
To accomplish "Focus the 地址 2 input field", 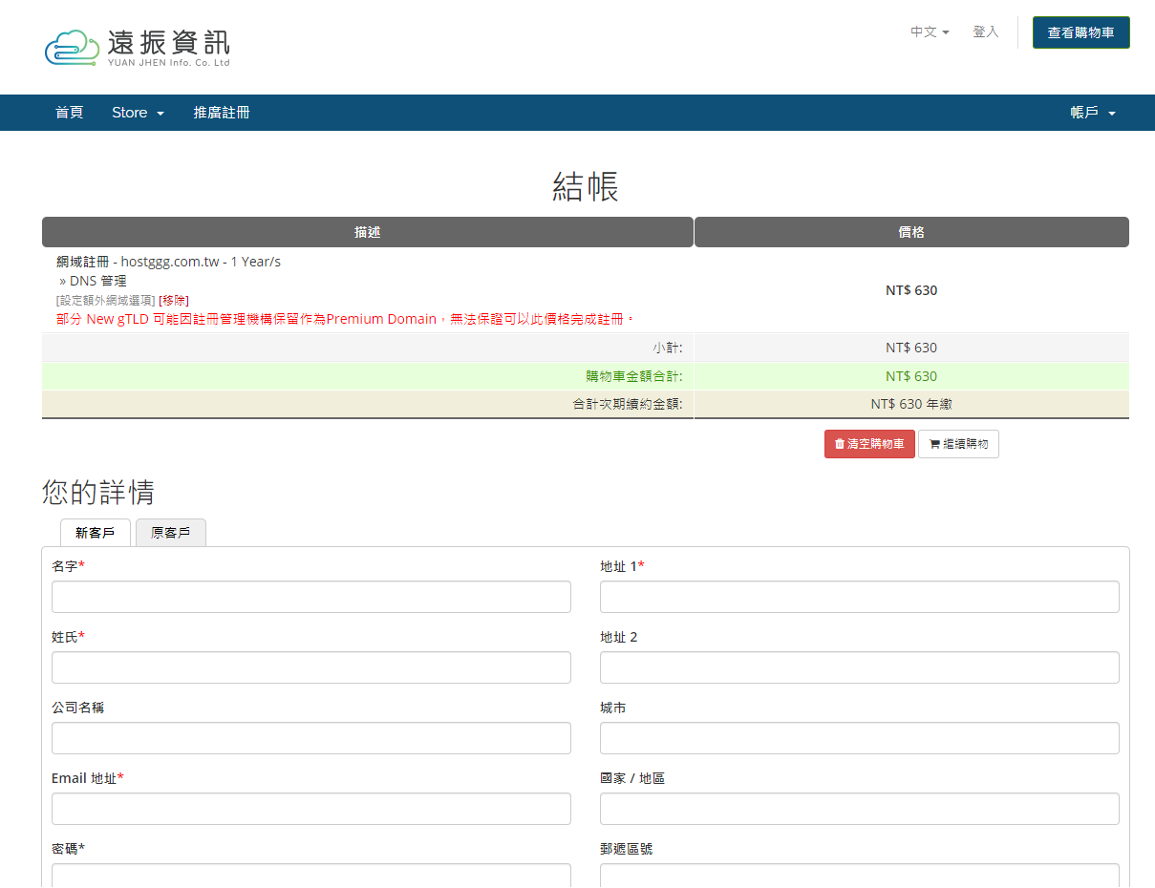I will pyautogui.click(x=860, y=667).
